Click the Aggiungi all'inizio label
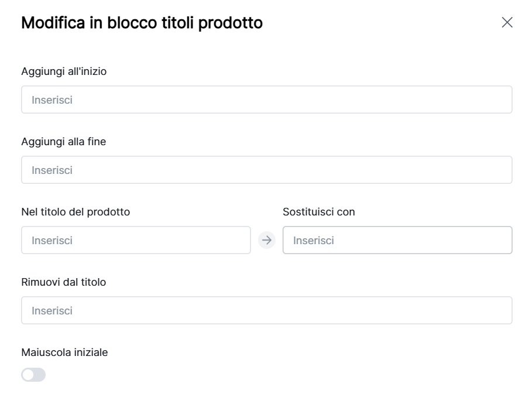The width and height of the screenshot is (526, 404). coord(64,71)
